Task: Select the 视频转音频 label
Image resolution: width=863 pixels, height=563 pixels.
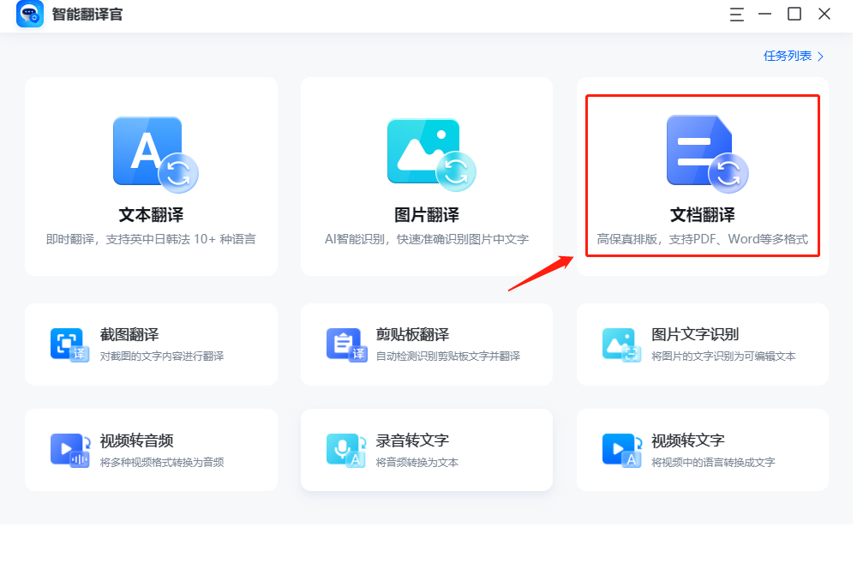Action: [x=136, y=440]
